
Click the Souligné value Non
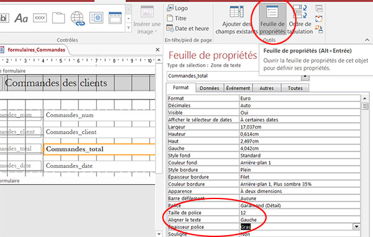point(300,234)
